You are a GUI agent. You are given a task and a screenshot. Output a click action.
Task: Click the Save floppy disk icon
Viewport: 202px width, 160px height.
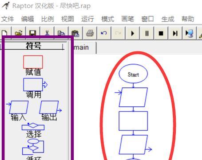click(x=33, y=33)
